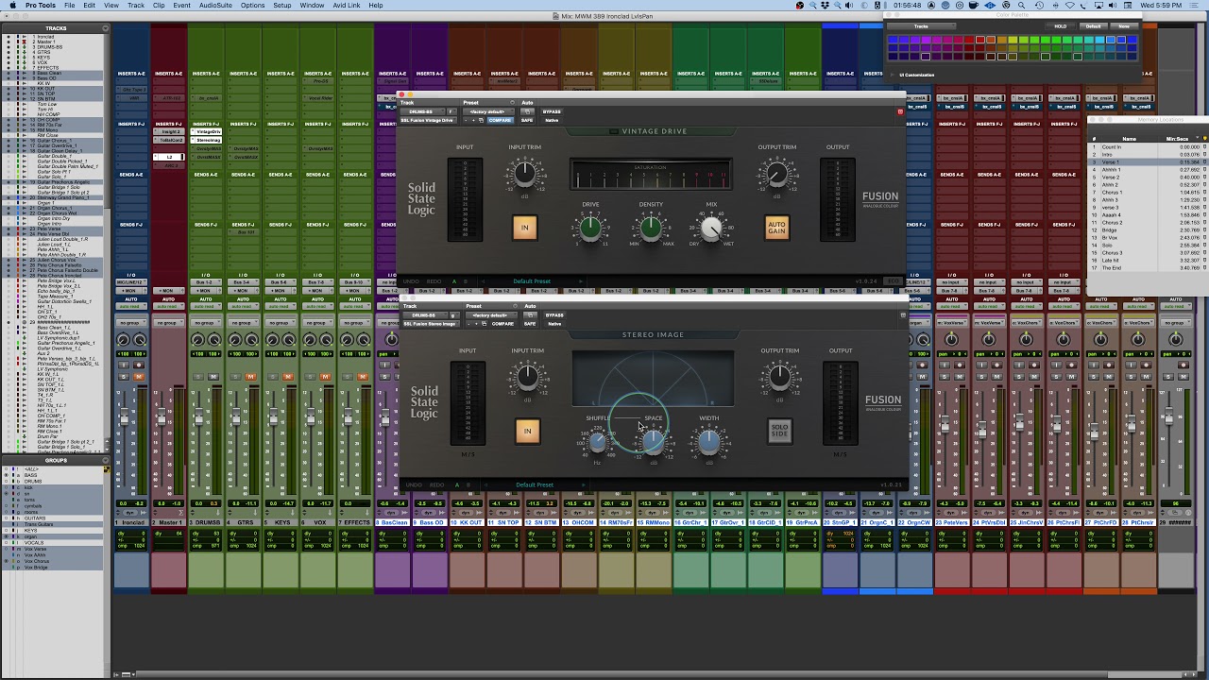
Task: Toggle the AUTO GAIN button
Action: (x=776, y=228)
